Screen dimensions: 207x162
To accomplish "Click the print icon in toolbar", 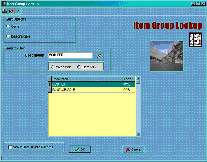I will click(4, 11).
